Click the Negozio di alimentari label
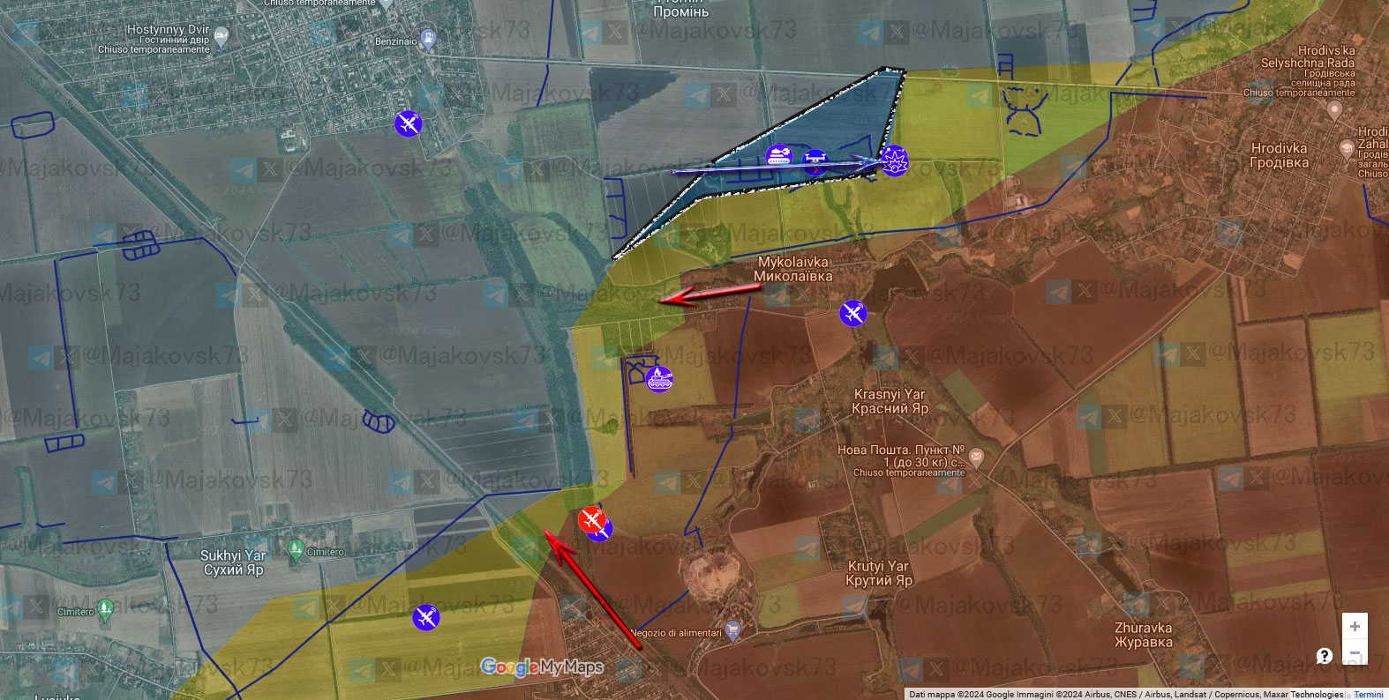The width and height of the screenshot is (1389, 700). 676,633
